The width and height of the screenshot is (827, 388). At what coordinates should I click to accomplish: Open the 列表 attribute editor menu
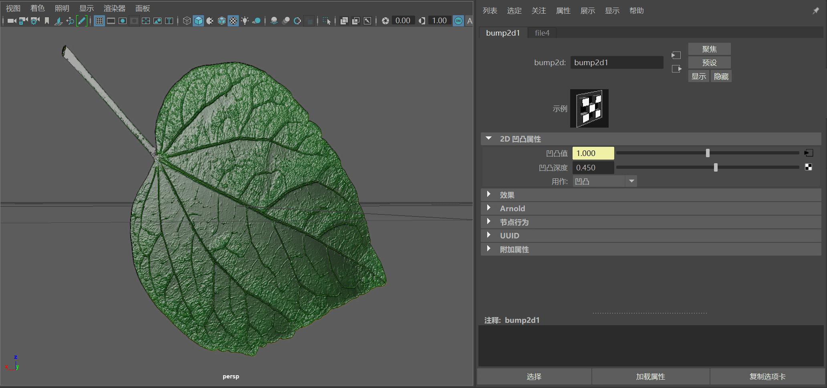coord(490,10)
